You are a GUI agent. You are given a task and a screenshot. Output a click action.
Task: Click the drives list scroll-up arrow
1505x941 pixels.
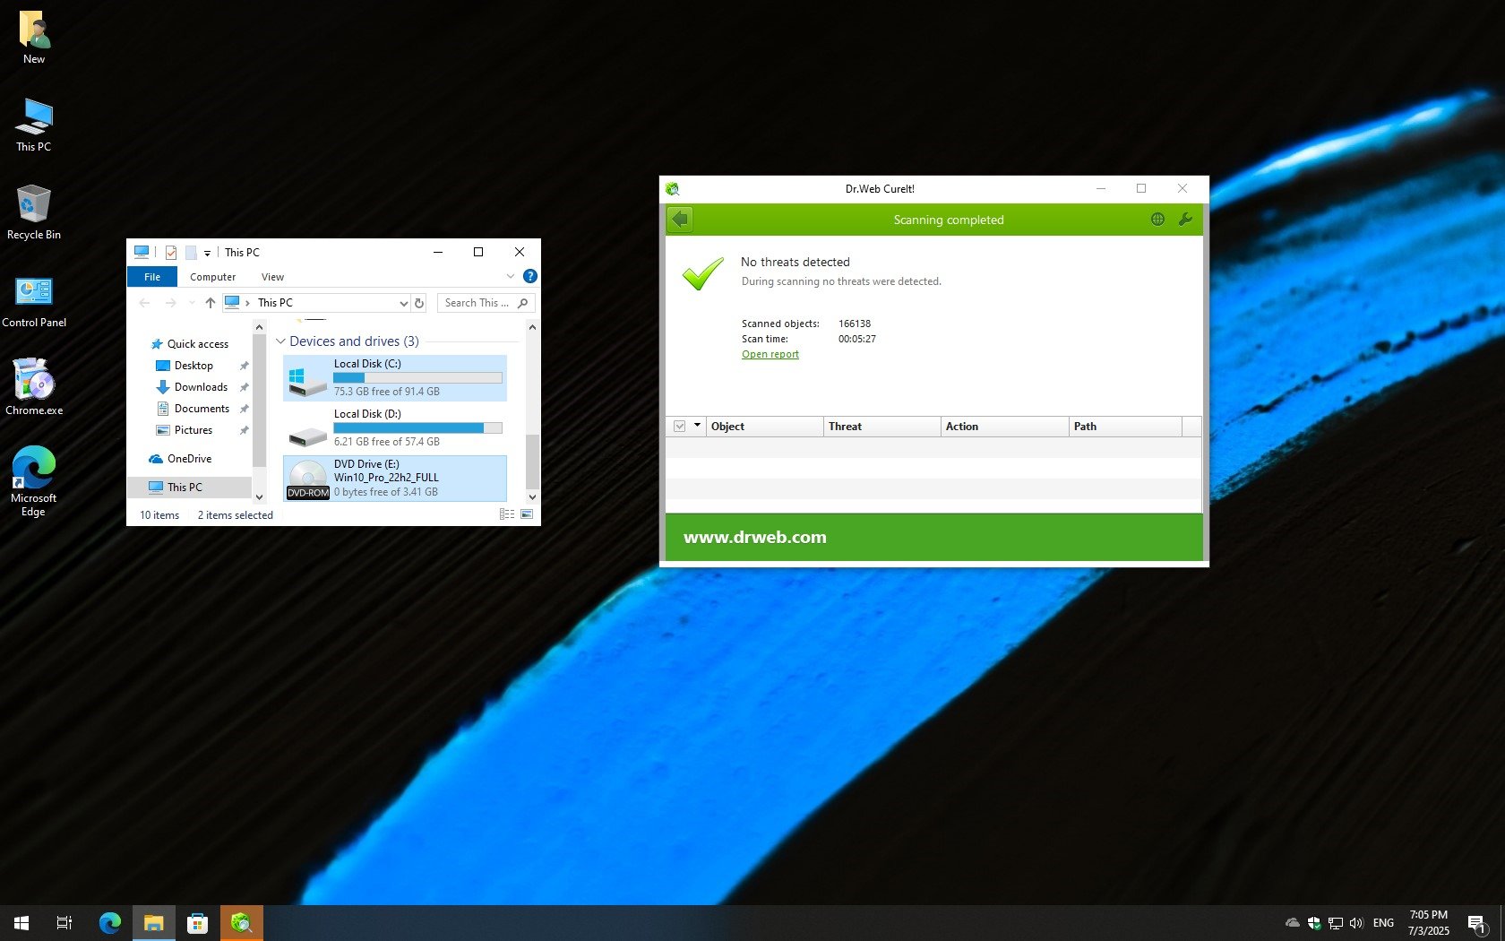pyautogui.click(x=532, y=327)
